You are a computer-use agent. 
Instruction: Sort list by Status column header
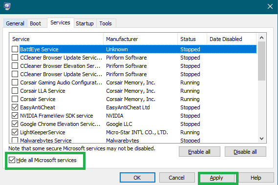point(192,39)
